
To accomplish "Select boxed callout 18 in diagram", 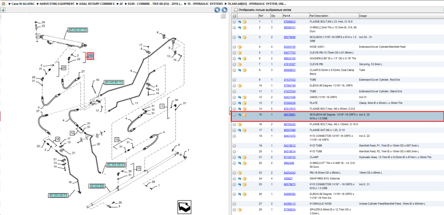I will 57,139.
